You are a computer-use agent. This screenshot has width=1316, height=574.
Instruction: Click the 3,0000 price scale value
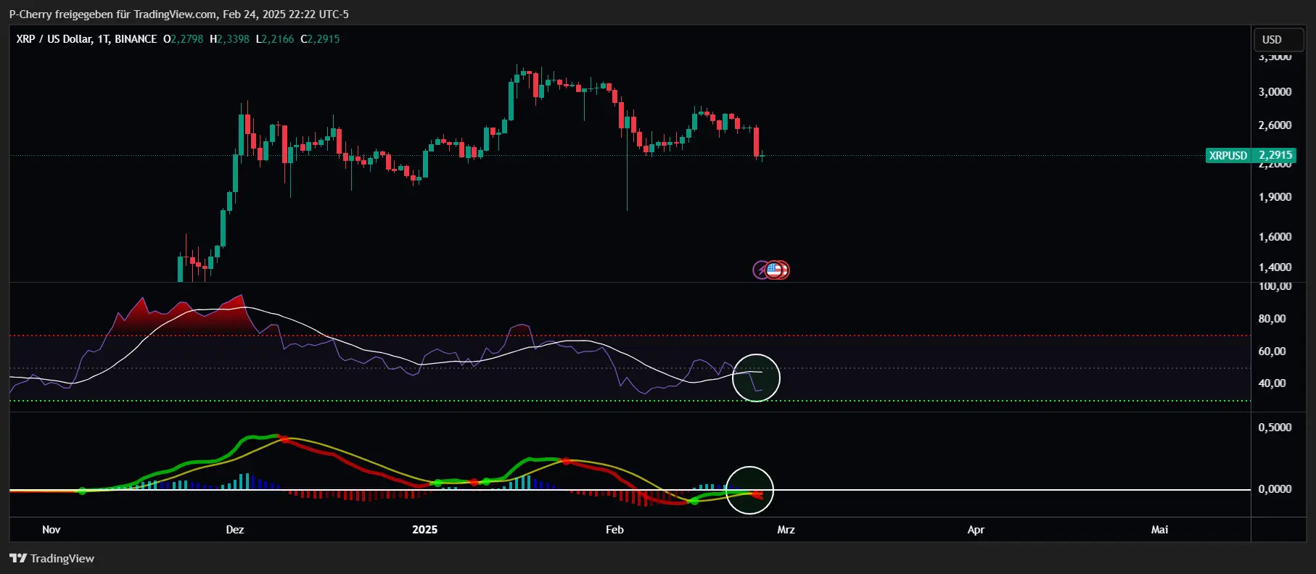[1275, 92]
